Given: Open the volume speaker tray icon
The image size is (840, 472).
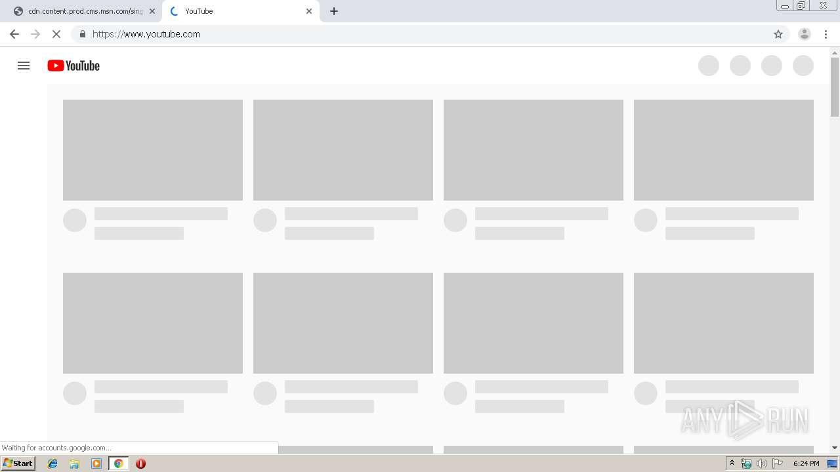Looking at the screenshot, I should 761,463.
